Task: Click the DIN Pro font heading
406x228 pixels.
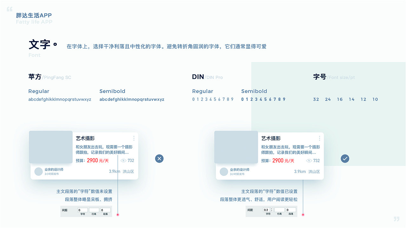Action: coord(207,77)
